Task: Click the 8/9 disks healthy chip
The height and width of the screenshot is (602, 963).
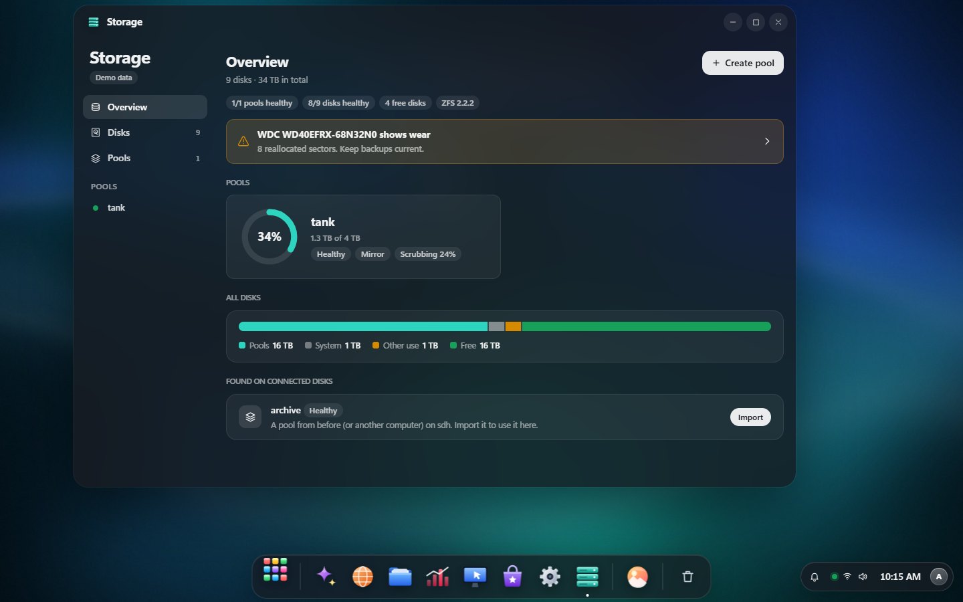Action: [x=338, y=103]
